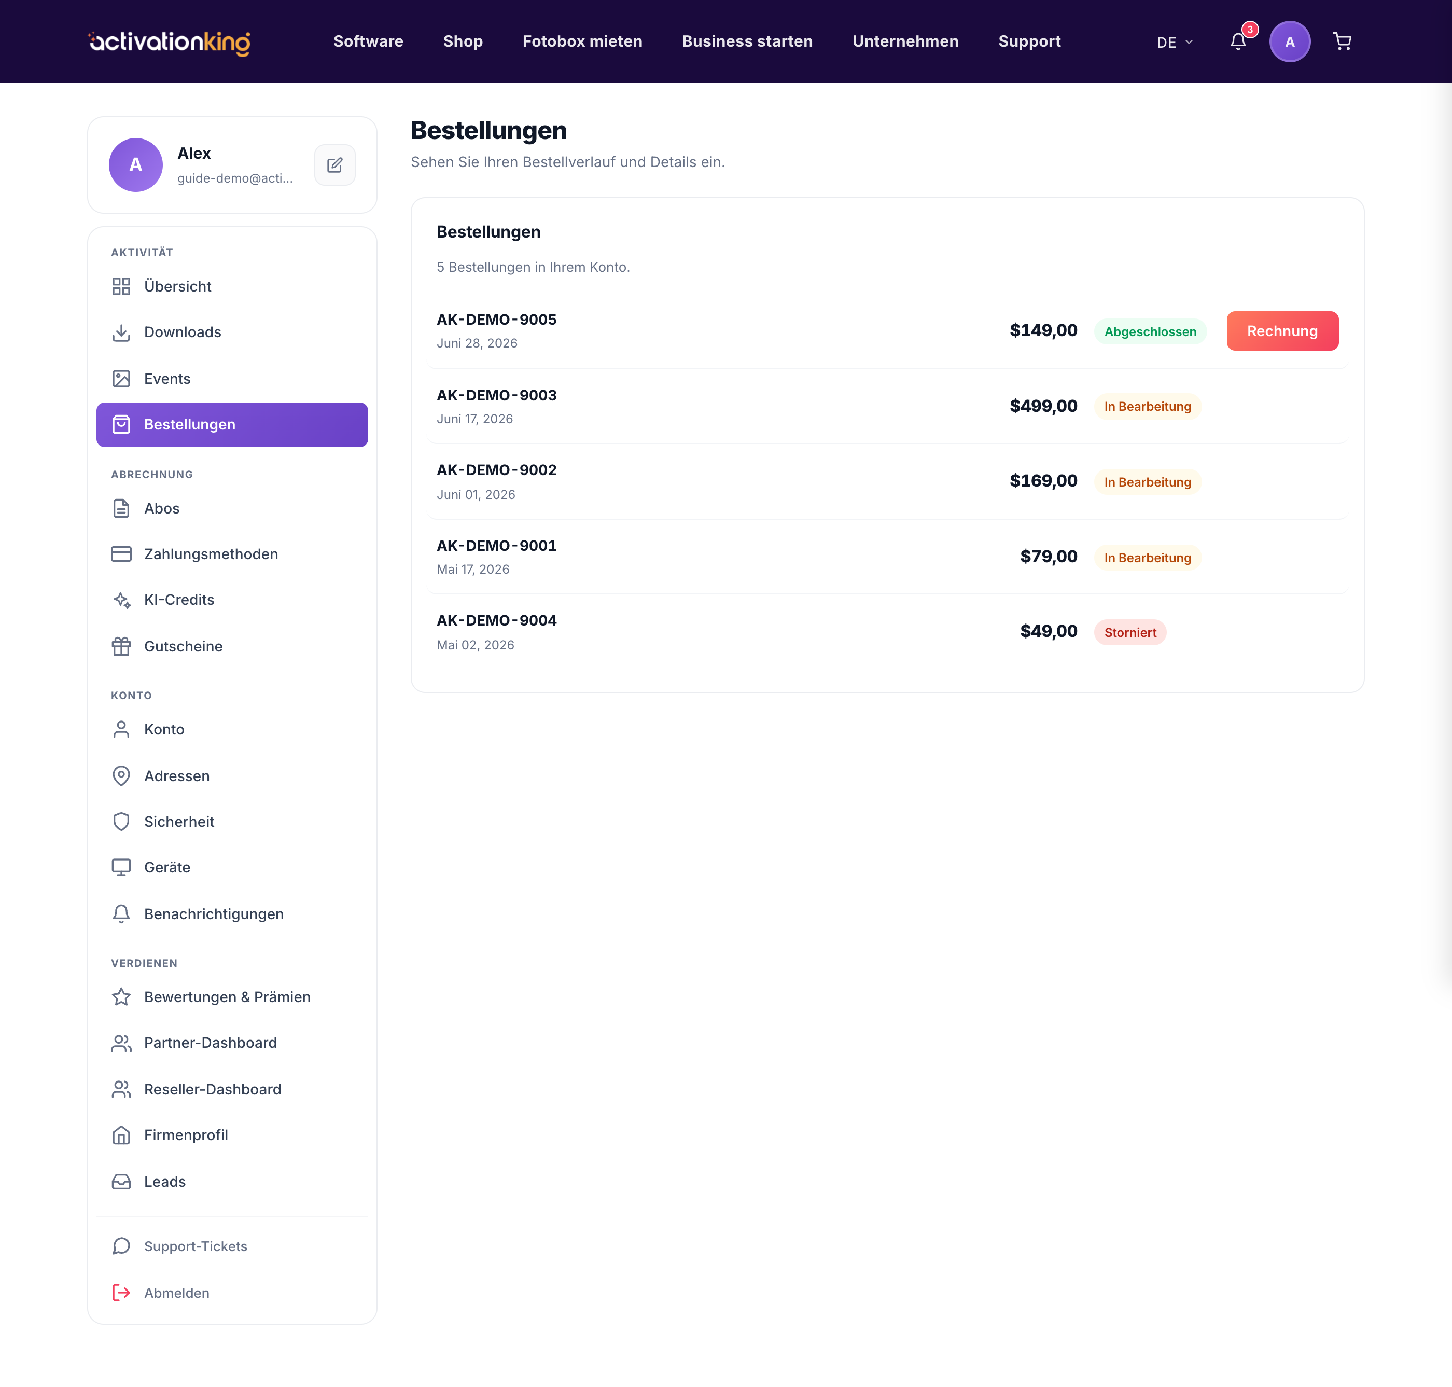Open the Business starten menu
The height and width of the screenshot is (1387, 1452).
(x=747, y=41)
